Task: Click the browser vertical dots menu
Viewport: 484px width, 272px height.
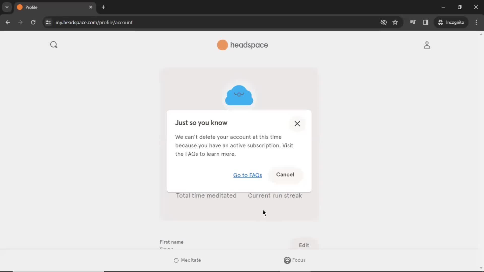Action: point(476,22)
